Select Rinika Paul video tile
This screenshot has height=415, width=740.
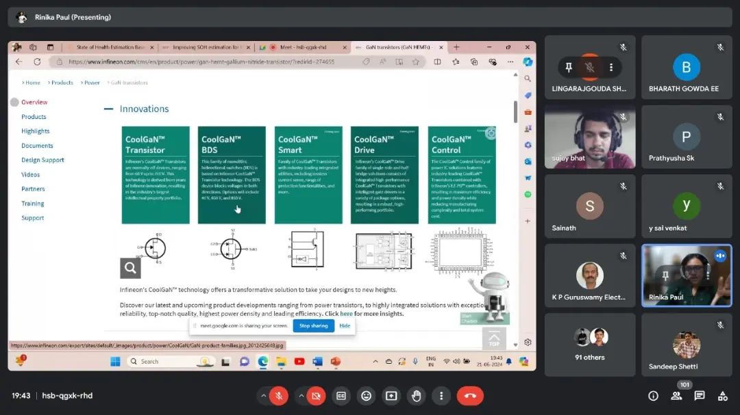tap(687, 276)
